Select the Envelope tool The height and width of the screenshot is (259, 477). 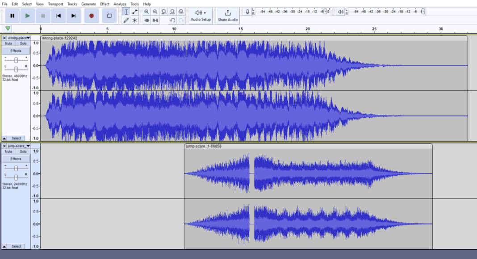pos(135,12)
